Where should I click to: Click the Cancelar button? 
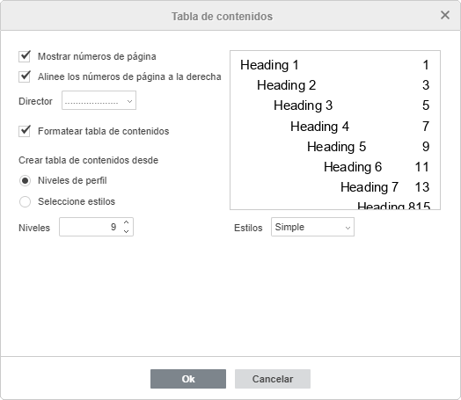(x=273, y=379)
